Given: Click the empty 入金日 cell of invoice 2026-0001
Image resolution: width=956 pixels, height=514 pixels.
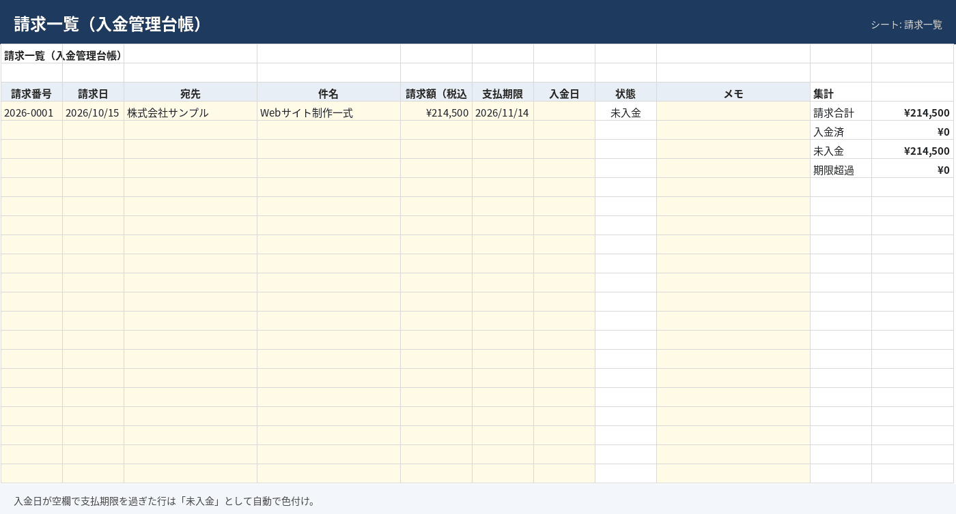Looking at the screenshot, I should (x=564, y=112).
